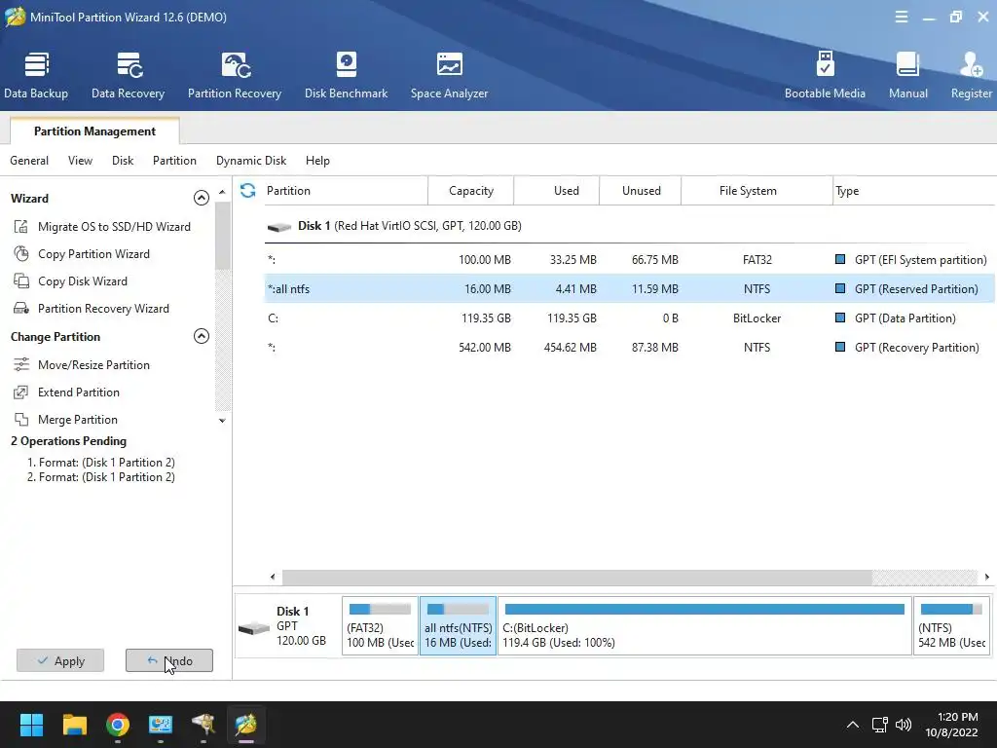This screenshot has width=997, height=748.
Task: Open the Disk menu
Action: 123,161
